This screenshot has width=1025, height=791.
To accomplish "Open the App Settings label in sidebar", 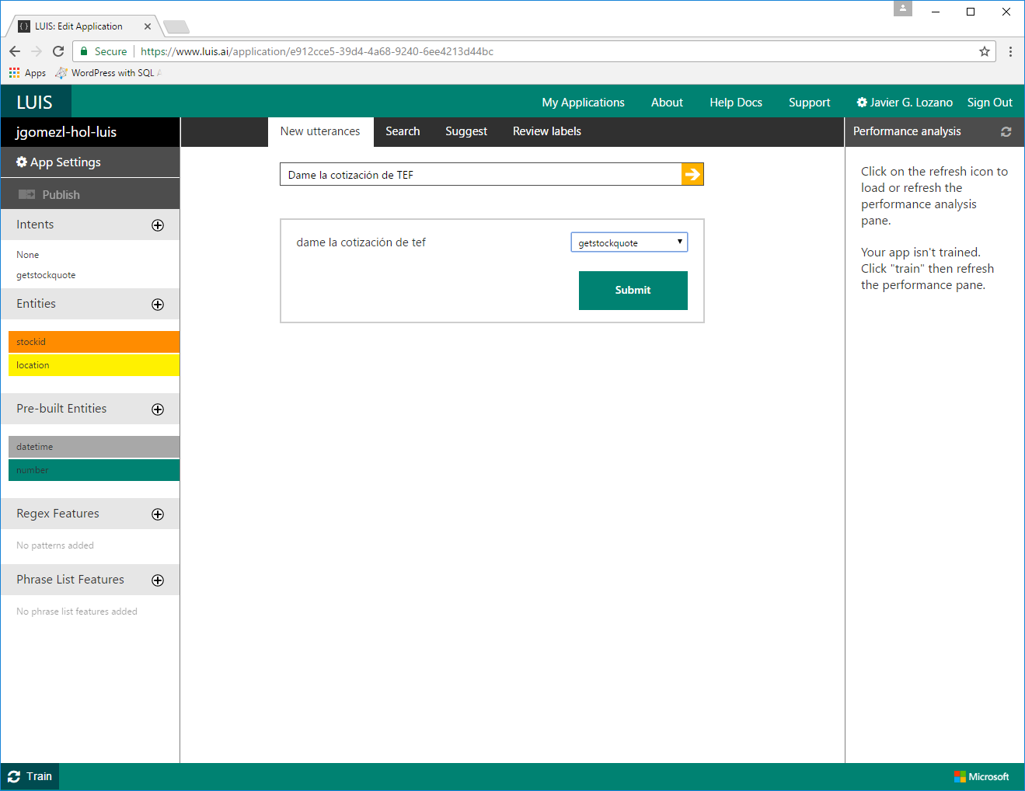I will pyautogui.click(x=65, y=162).
